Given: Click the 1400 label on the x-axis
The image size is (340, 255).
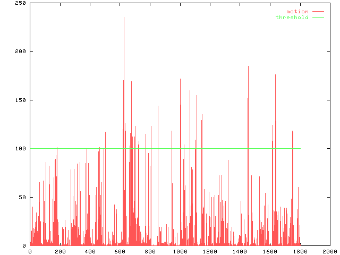Looking at the screenshot, I should coord(240,251).
